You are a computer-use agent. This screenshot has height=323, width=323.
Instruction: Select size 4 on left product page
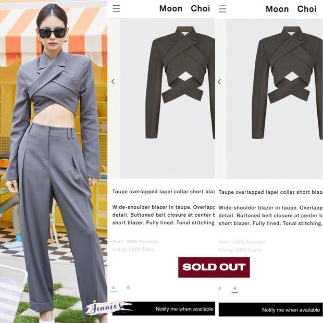pyautogui.click(x=113, y=288)
